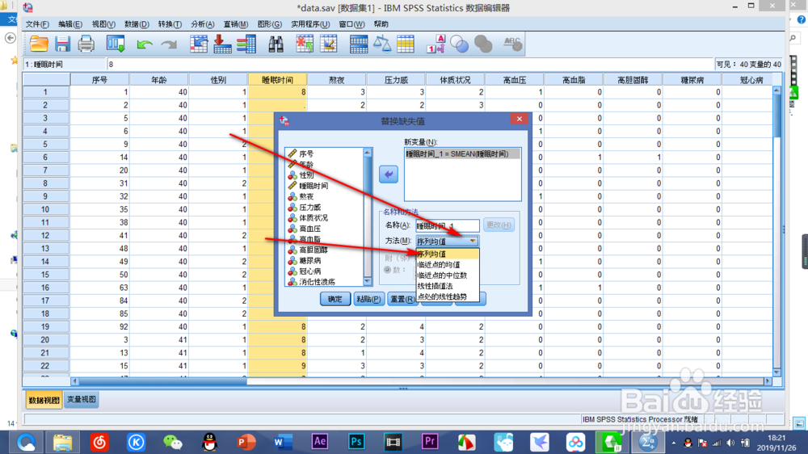Click the 更改(H) change button
The width and height of the screenshot is (808, 454).
pos(499,225)
